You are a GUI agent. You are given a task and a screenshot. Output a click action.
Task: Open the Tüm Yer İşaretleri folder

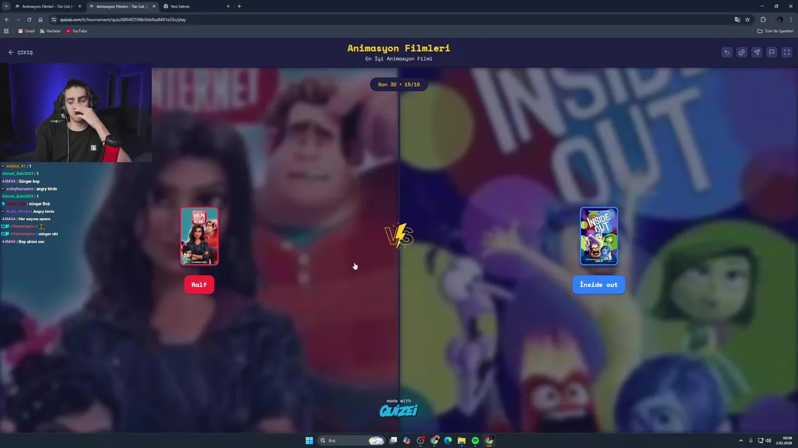click(776, 31)
